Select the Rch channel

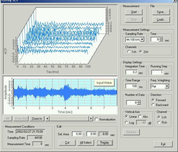coord(159,123)
